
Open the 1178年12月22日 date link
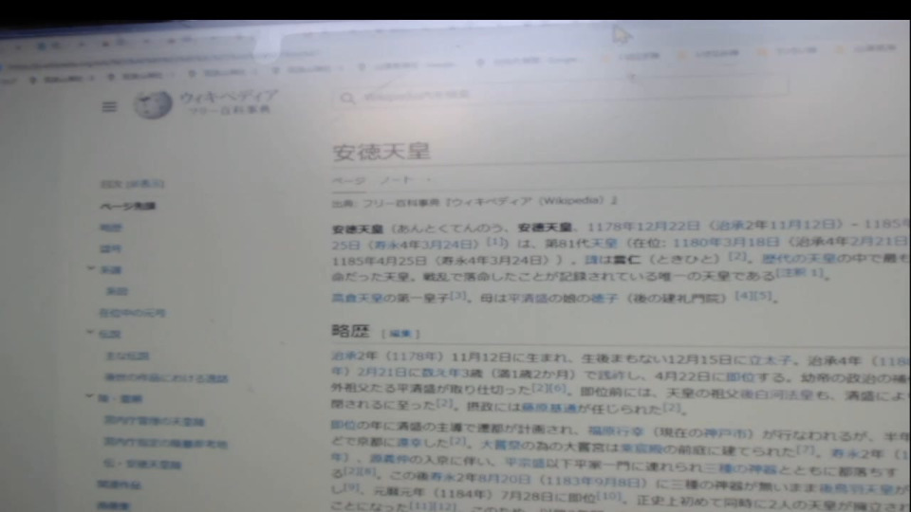point(643,227)
